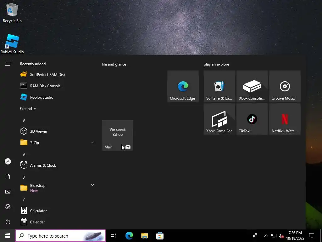The height and width of the screenshot is (242, 322).
Task: Click the muted volume icon in tray
Action: 281,236
